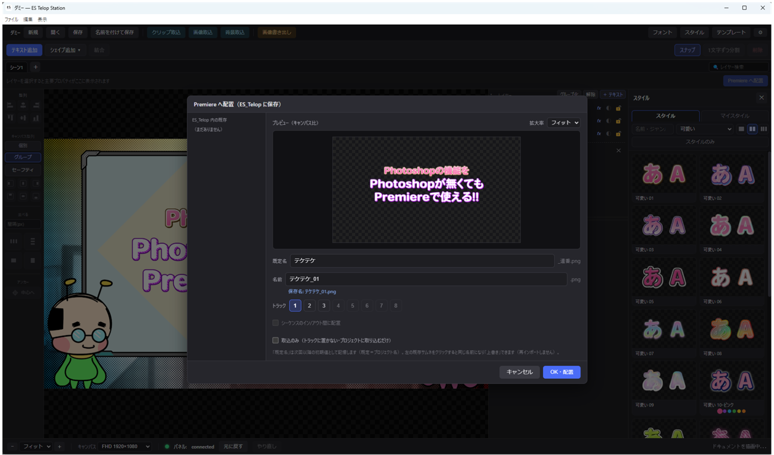Switch style grid to single-column view
This screenshot has width=774, height=455.
point(741,129)
